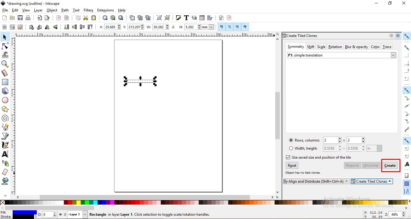Open the XML editor icon
Screen dimensions: 411x219
click(x=202, y=18)
